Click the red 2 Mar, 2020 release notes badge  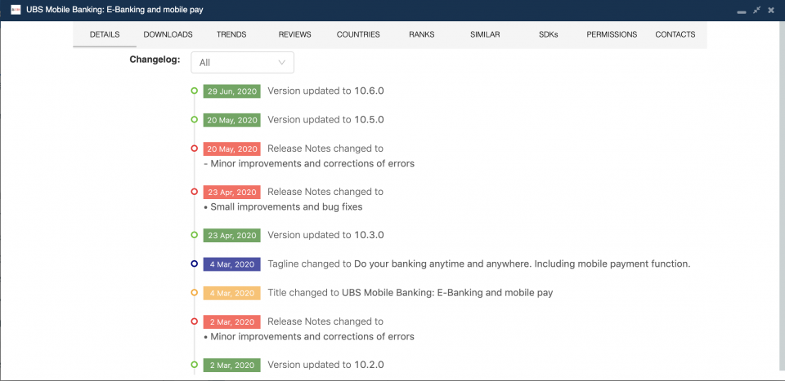pos(231,321)
